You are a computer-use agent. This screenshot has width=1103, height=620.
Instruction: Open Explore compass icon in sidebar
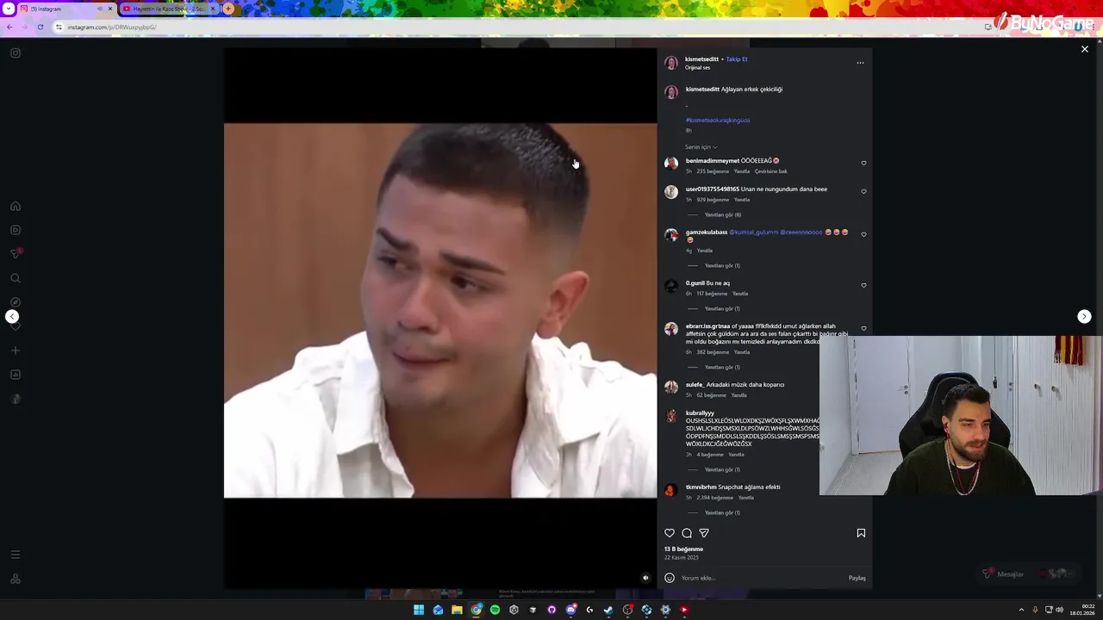tap(15, 302)
